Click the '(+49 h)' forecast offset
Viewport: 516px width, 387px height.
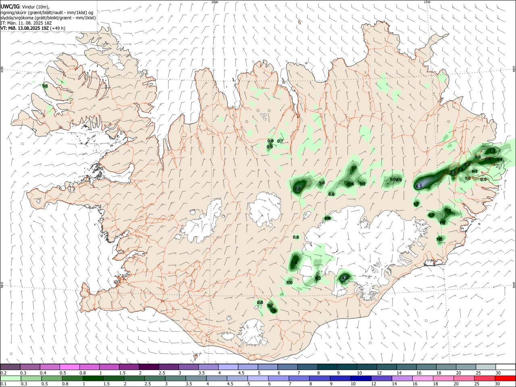click(58, 28)
